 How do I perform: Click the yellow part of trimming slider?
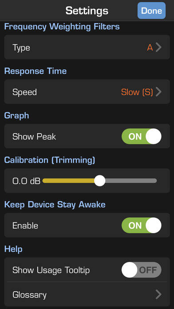click(x=68, y=181)
